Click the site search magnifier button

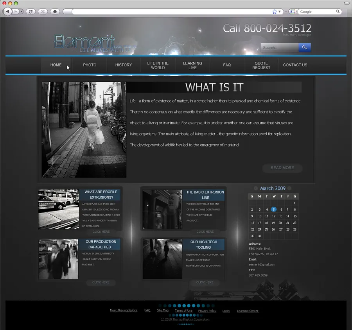pos(304,48)
